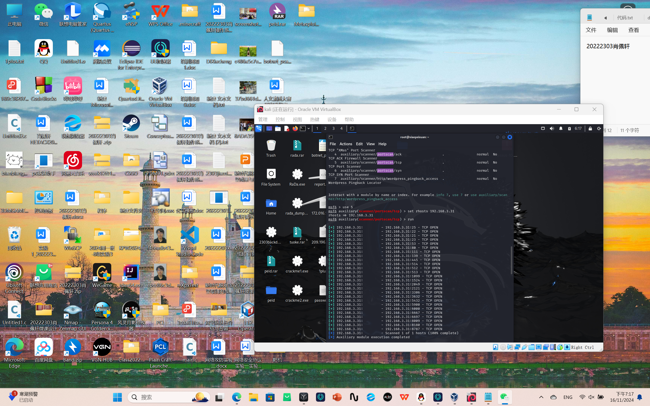Click VirtualBox USB status icon

[x=524, y=347]
